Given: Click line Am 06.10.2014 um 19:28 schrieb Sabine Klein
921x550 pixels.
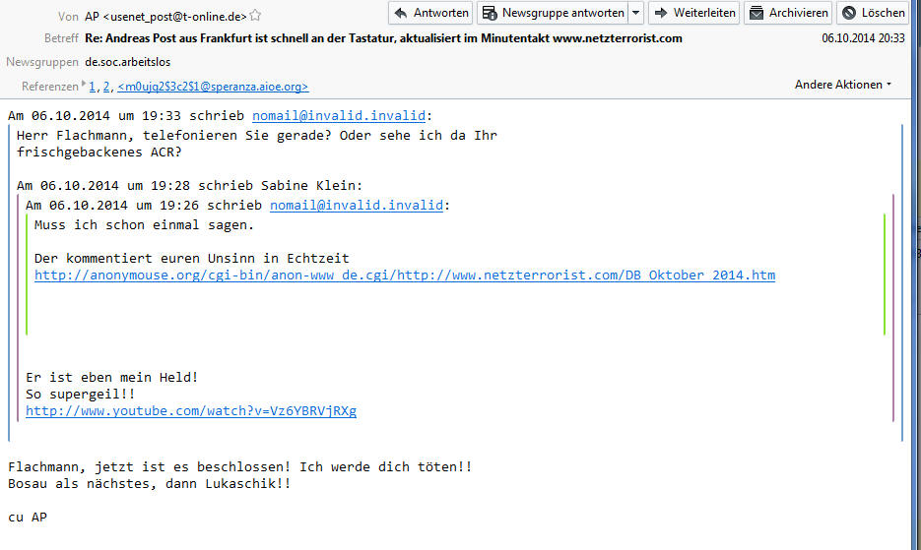Looking at the screenshot, I should tap(190, 186).
